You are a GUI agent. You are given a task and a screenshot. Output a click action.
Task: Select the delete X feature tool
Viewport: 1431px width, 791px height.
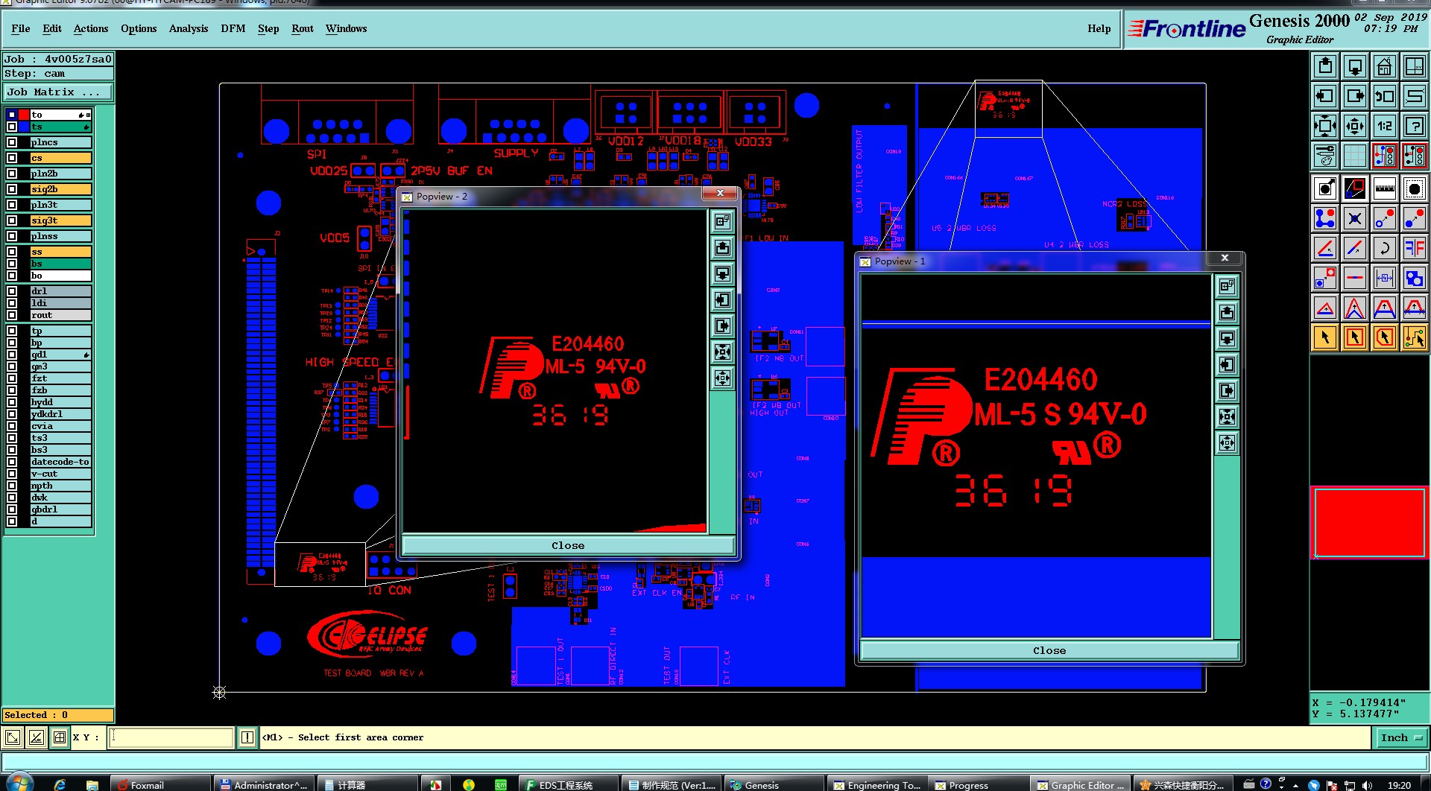[x=1355, y=218]
